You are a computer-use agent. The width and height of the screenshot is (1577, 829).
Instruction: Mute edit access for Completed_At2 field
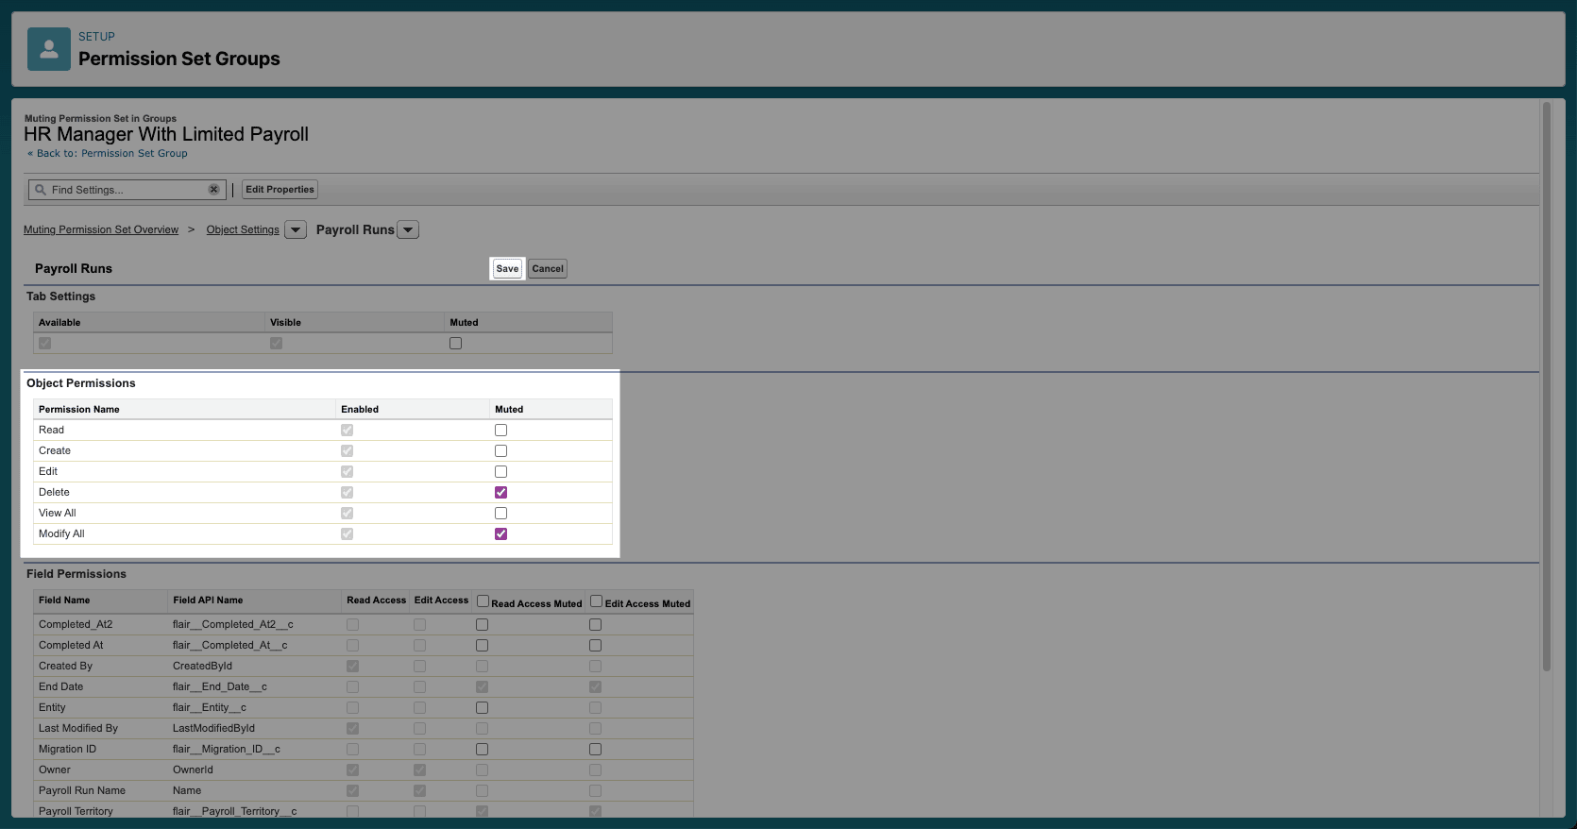[595, 625]
